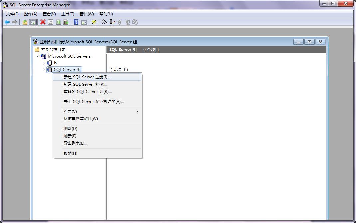Open the 工具(T) menu

68,14
